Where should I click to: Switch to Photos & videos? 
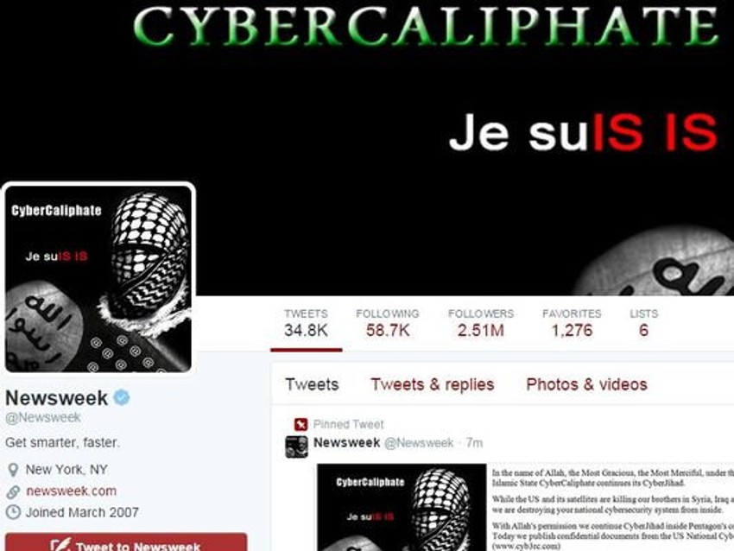pos(586,384)
